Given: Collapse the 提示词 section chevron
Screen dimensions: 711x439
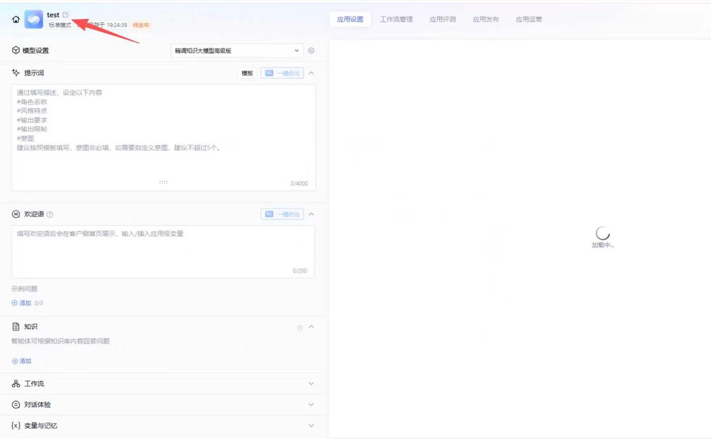Looking at the screenshot, I should tap(311, 73).
